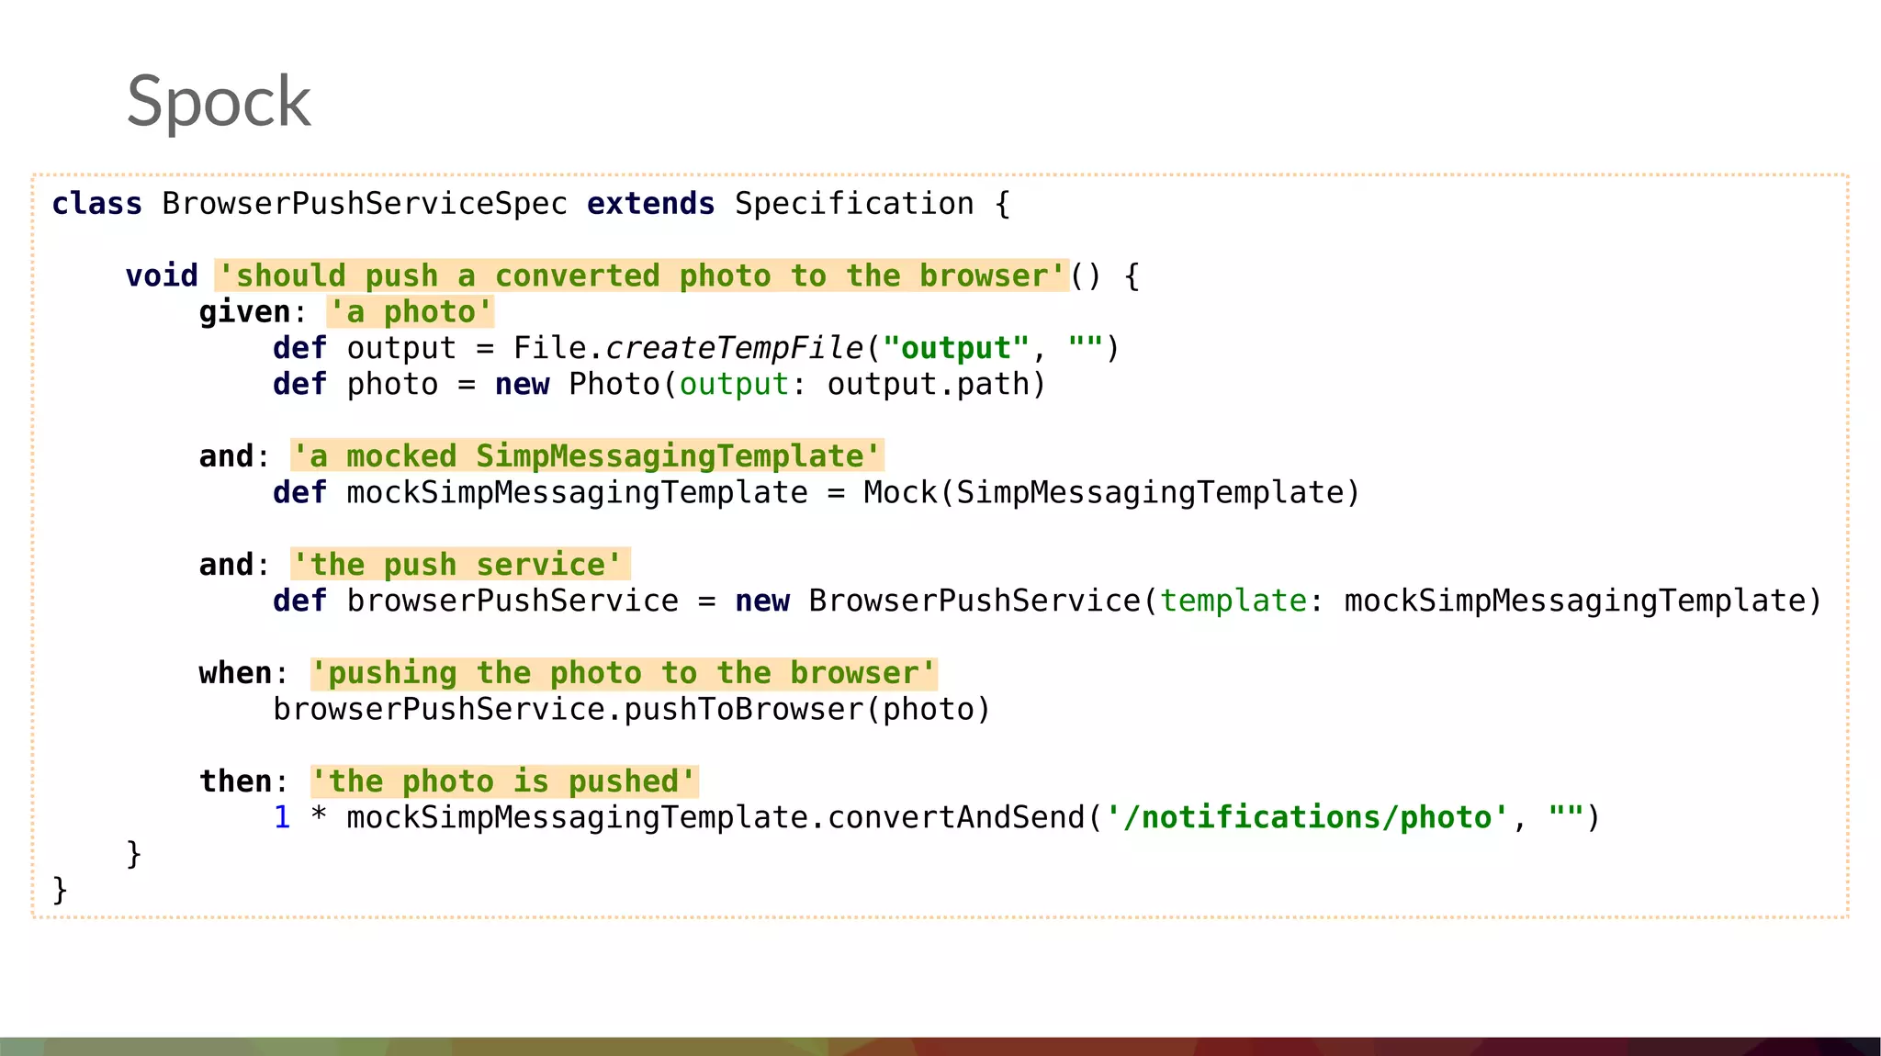The width and height of the screenshot is (1881, 1056).
Task: Click the blue number '1' in the interaction line
Action: 282,817
